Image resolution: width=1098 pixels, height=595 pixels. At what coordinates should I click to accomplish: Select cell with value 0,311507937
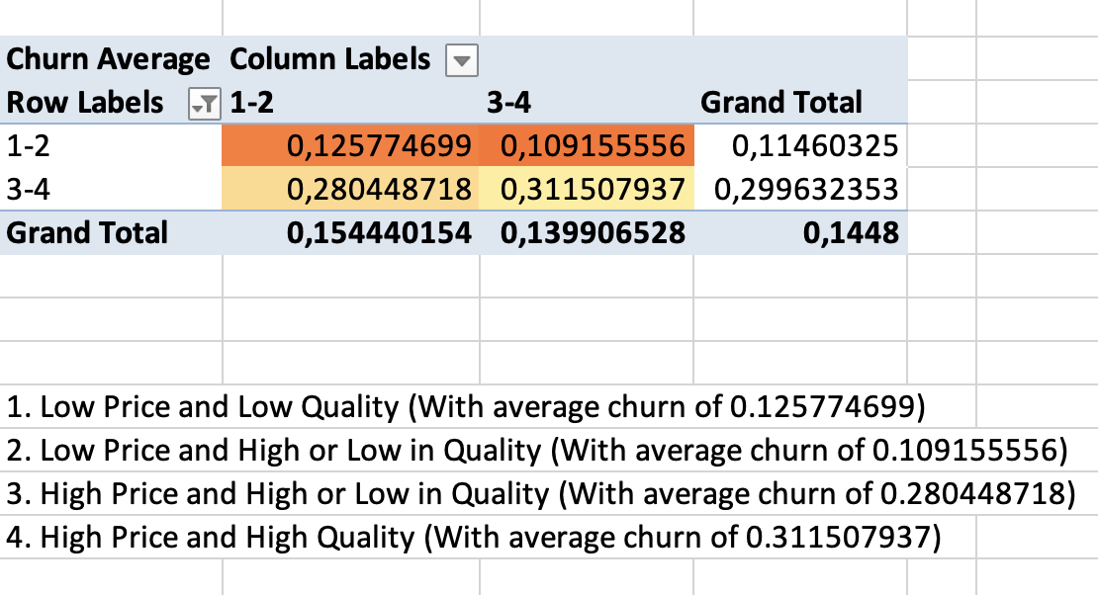(587, 189)
